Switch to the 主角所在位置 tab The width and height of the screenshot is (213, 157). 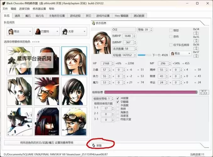point(57,16)
